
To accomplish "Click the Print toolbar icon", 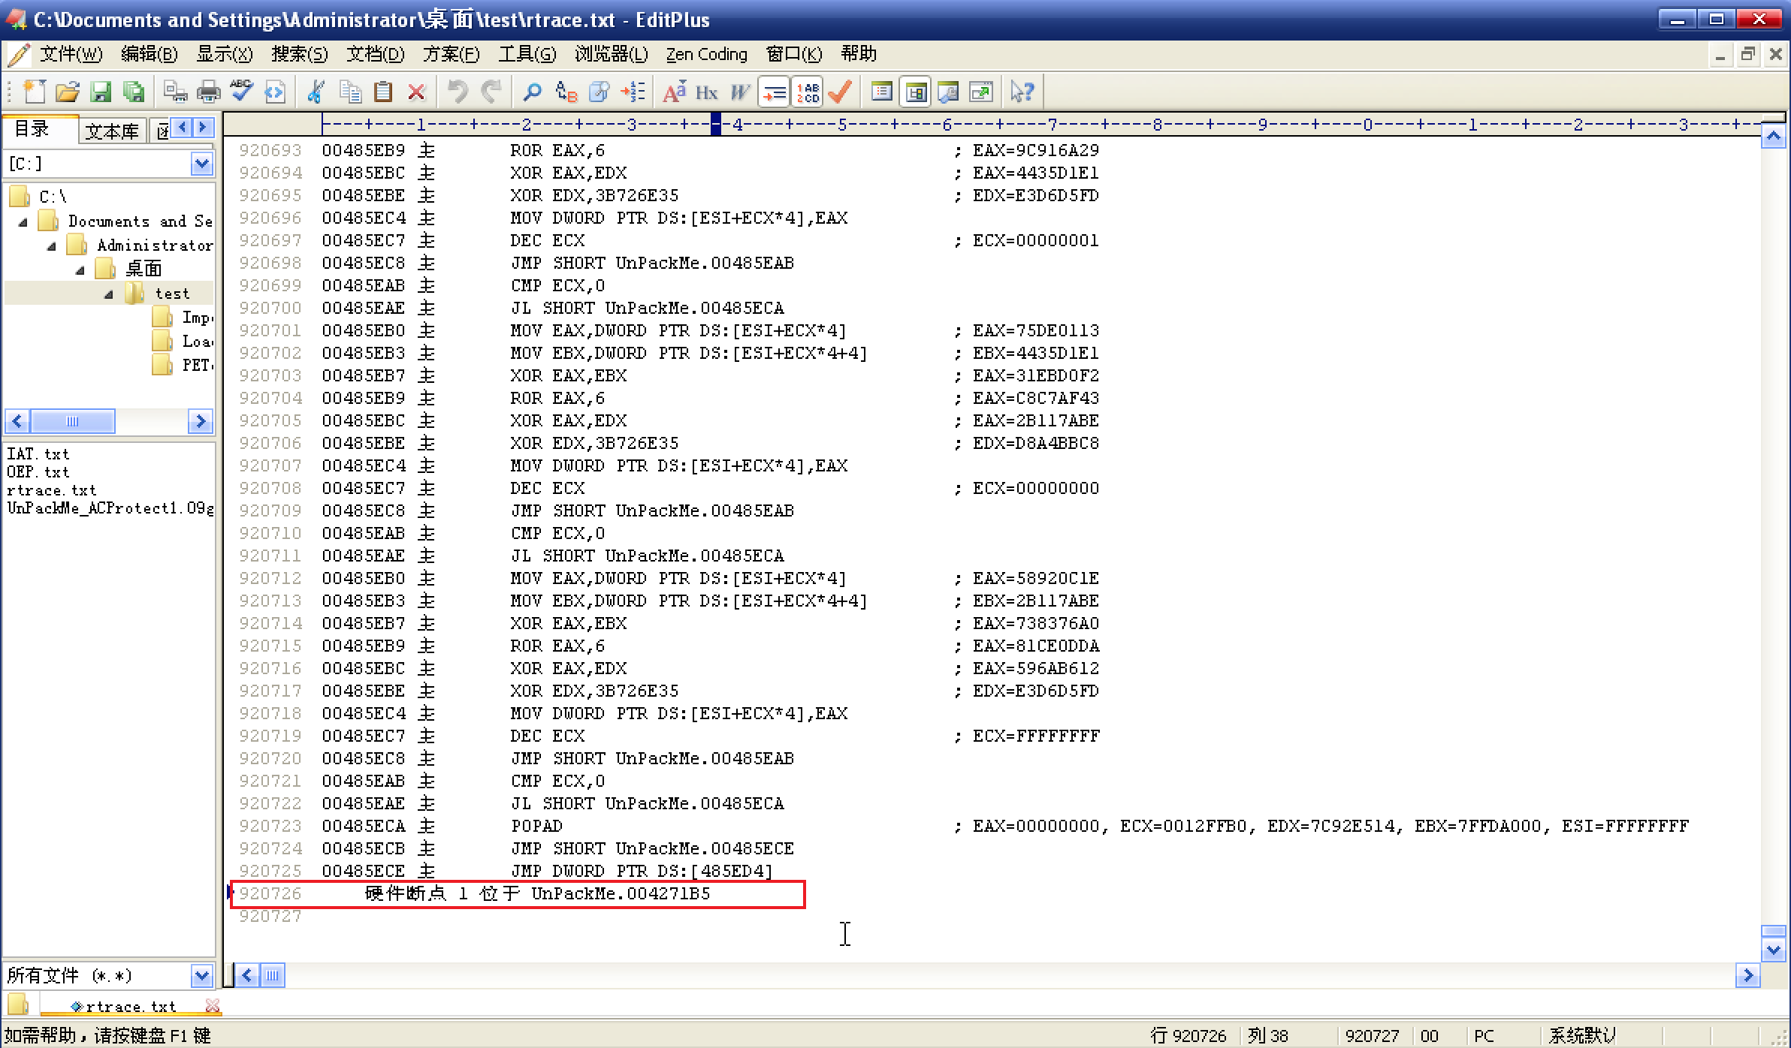I will point(208,92).
